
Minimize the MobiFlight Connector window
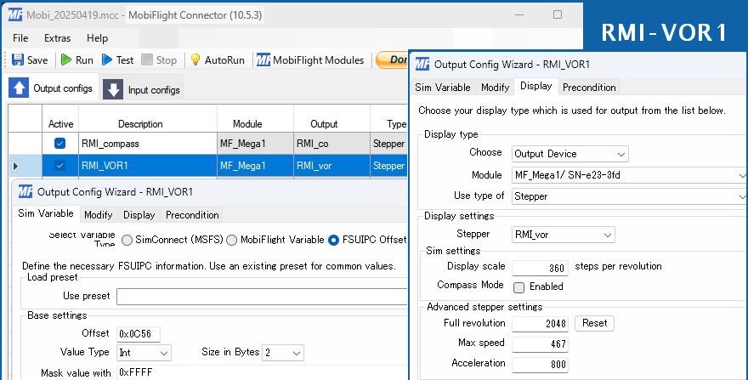519,14
